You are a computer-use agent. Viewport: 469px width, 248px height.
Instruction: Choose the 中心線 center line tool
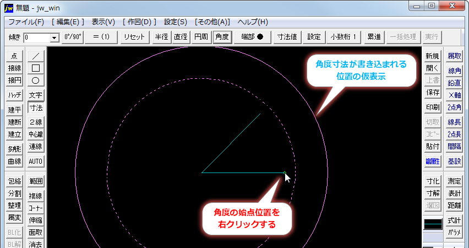(x=36, y=134)
